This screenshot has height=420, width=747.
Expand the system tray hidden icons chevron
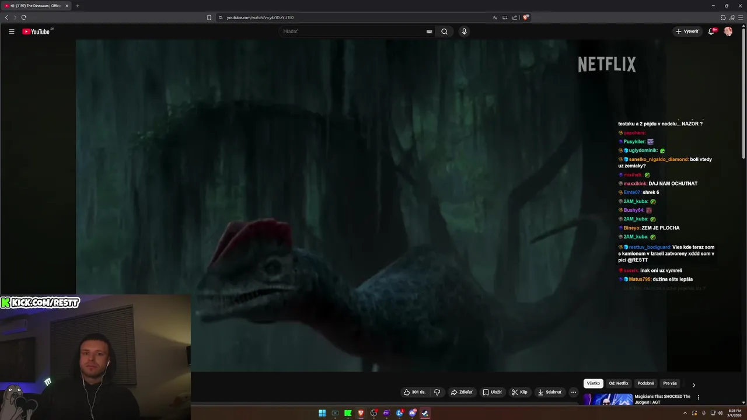click(685, 413)
